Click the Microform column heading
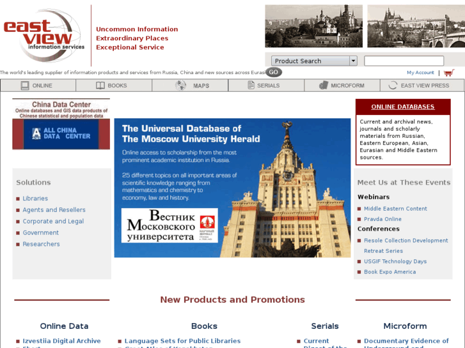This screenshot has width=465, height=348. pos(405,326)
